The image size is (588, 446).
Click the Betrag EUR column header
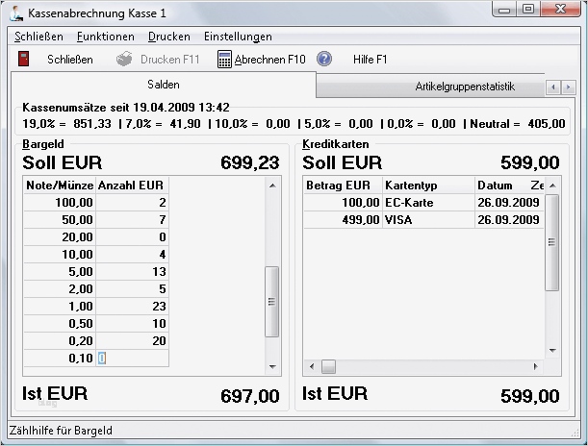point(343,186)
